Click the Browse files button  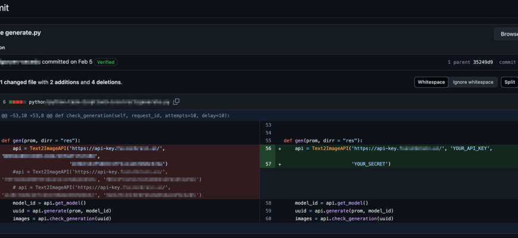(x=507, y=34)
